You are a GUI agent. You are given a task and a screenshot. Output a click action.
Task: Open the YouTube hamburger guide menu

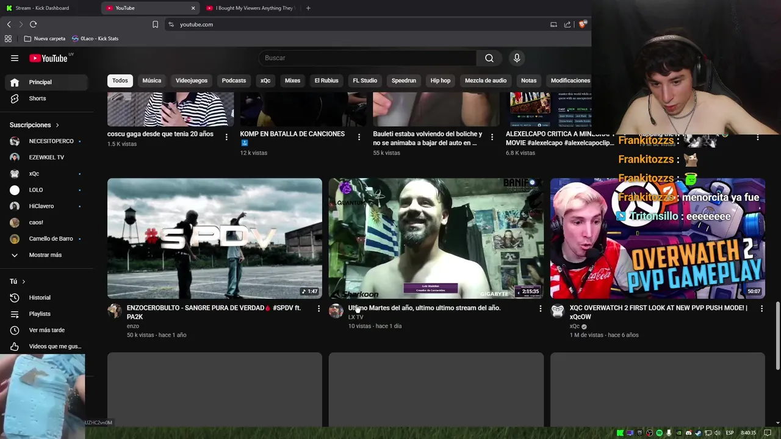[x=15, y=58]
